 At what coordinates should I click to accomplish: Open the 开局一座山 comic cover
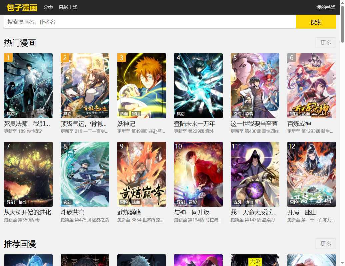point(311,174)
